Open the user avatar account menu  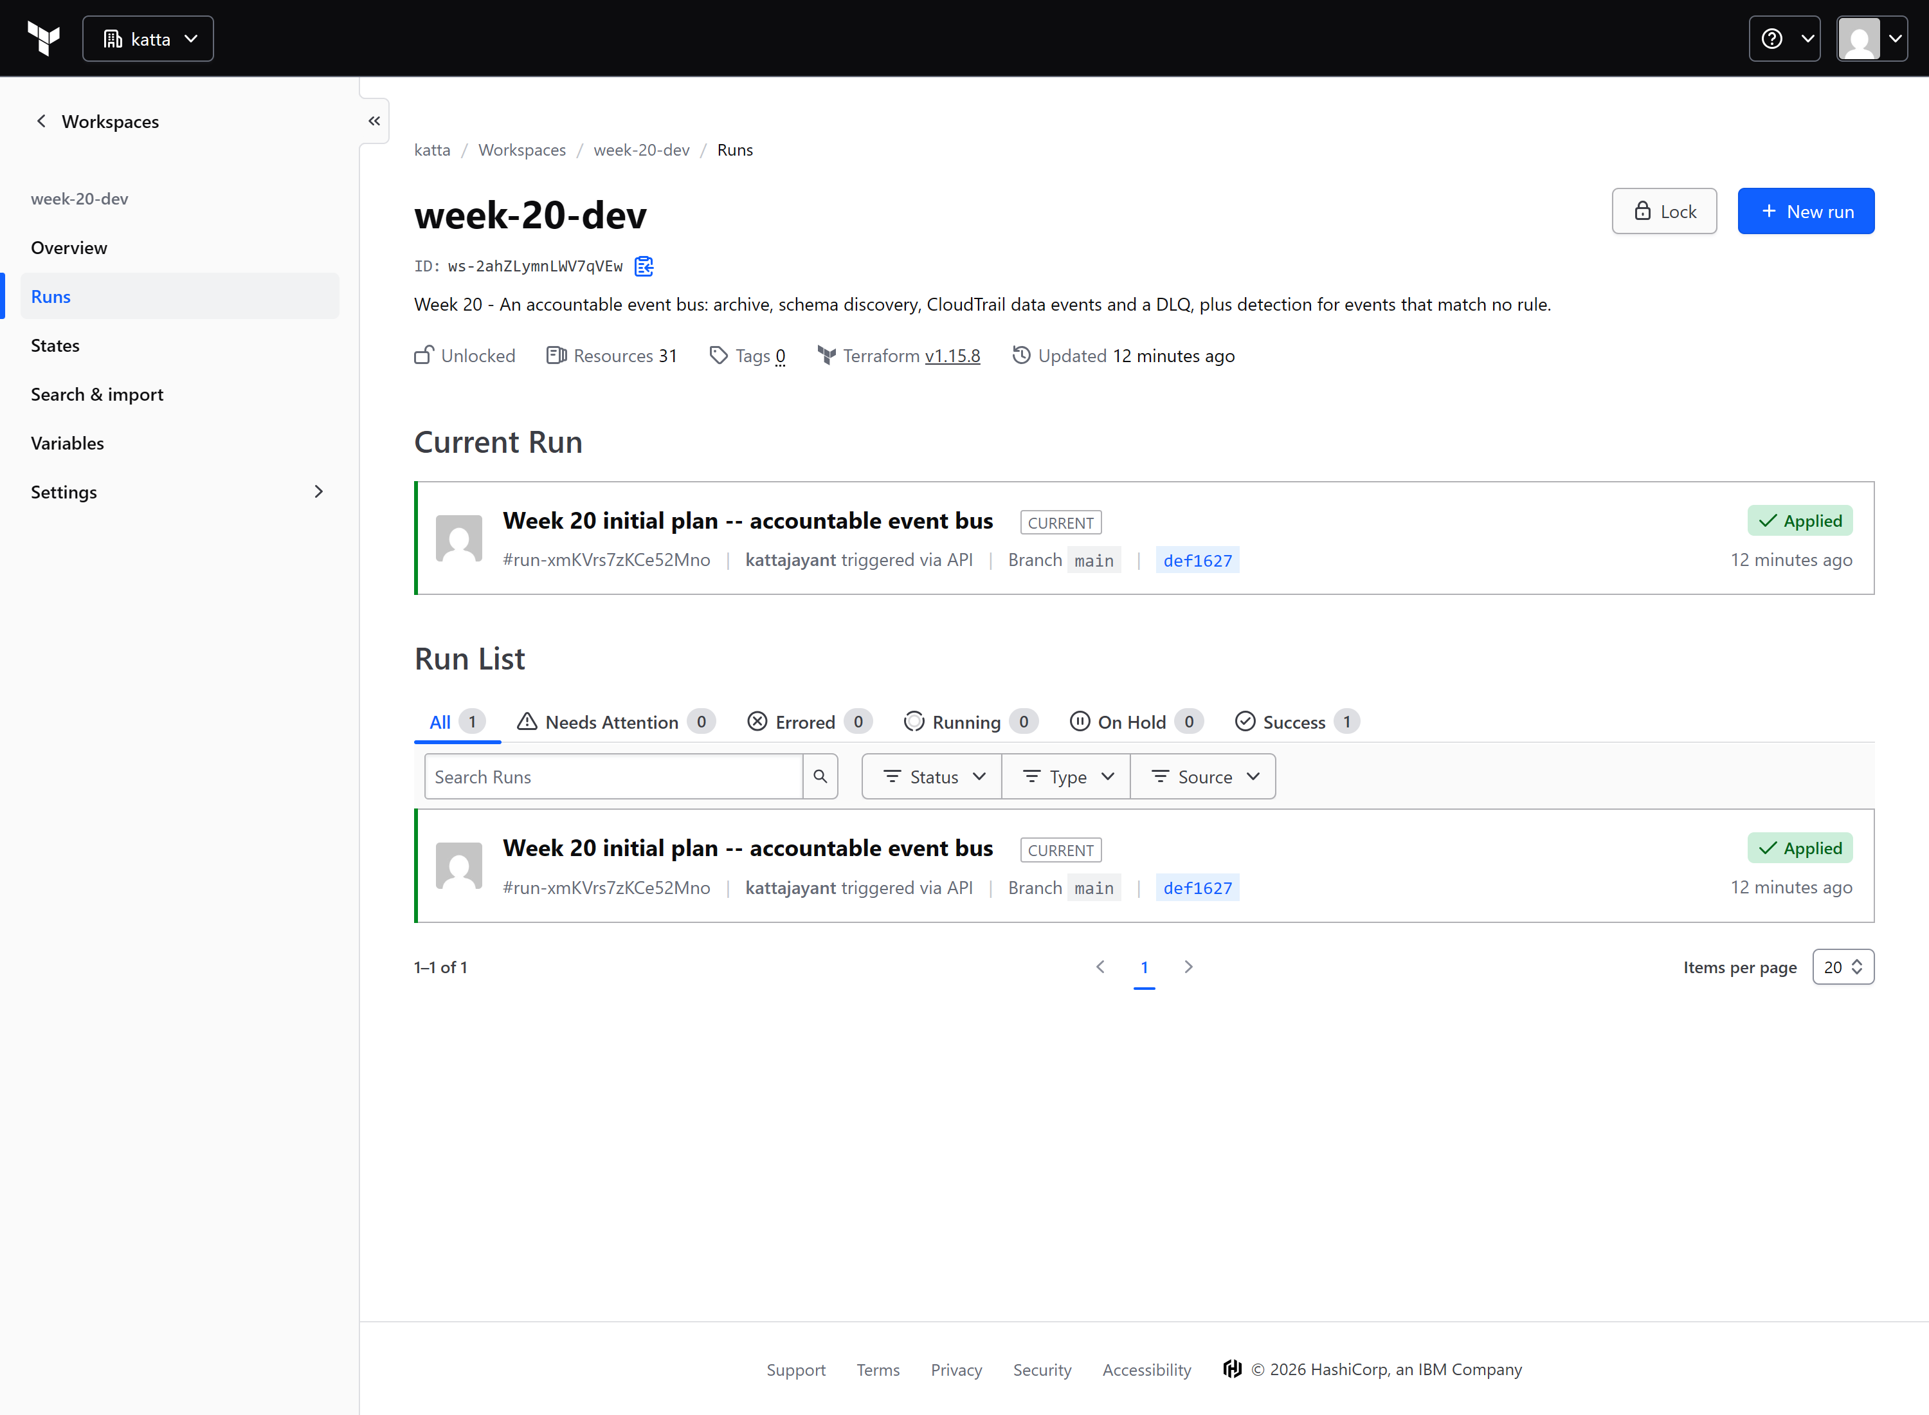click(x=1872, y=39)
